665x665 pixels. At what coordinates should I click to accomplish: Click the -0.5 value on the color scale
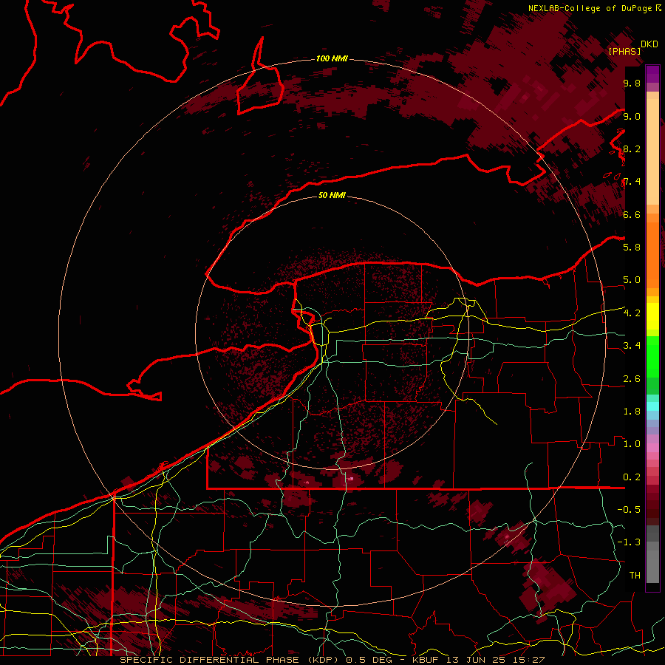(629, 510)
